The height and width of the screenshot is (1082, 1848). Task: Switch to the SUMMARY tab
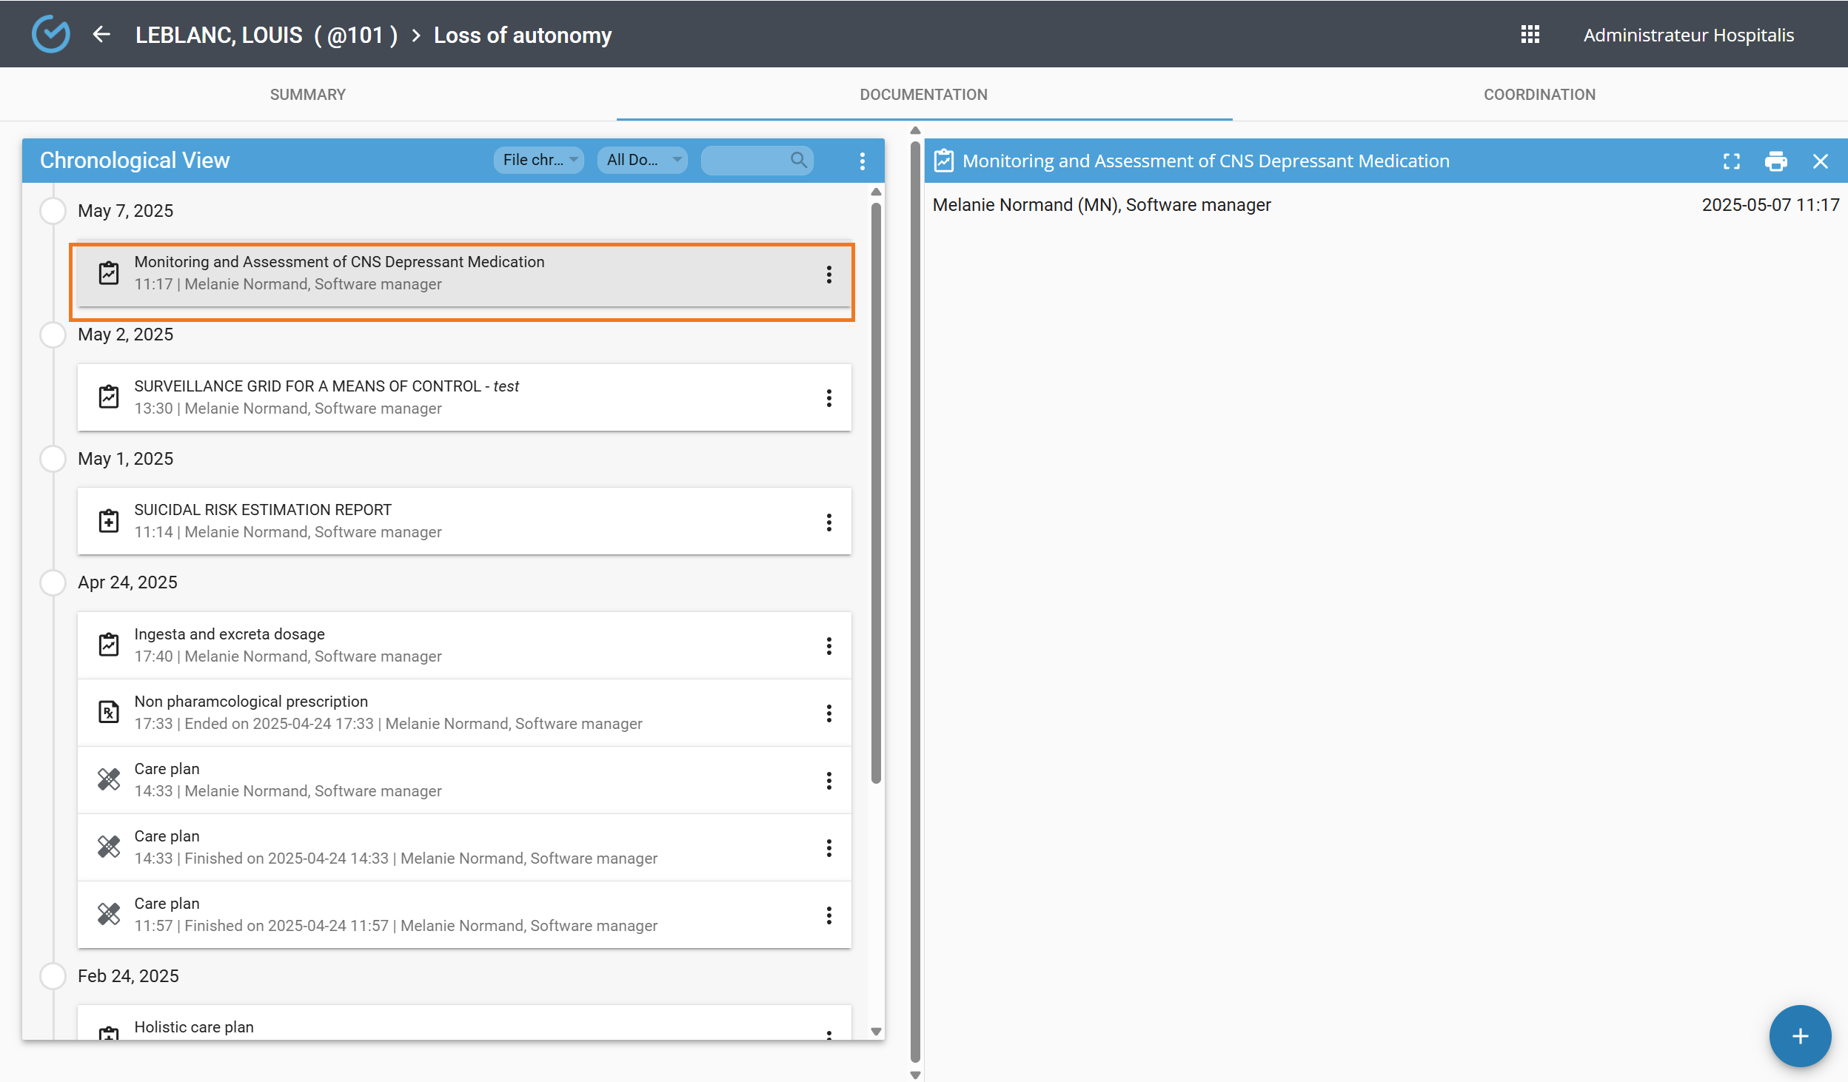[x=307, y=95]
